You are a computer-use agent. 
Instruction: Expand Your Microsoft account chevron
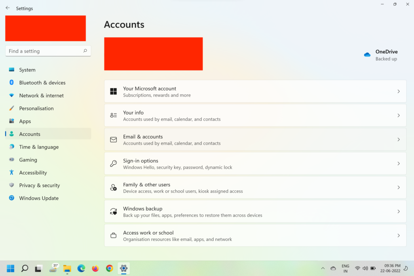point(398,91)
